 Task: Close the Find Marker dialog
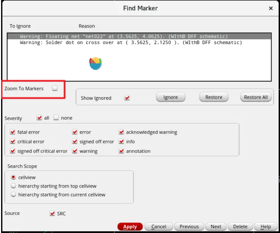click(x=271, y=9)
